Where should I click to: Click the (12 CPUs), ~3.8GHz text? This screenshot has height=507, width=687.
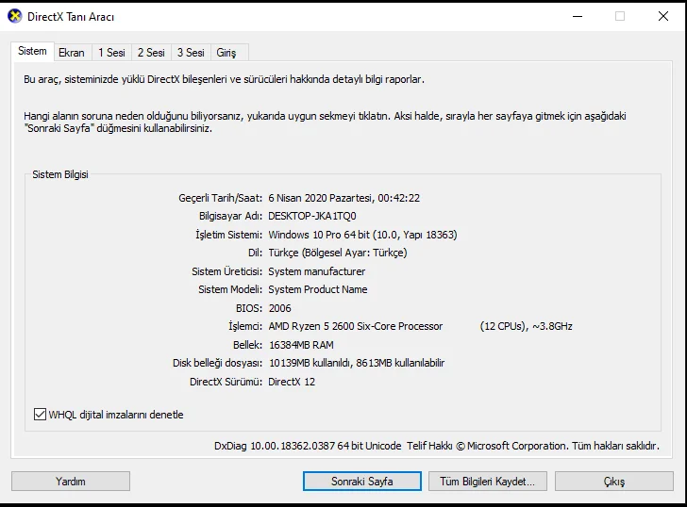pyautogui.click(x=527, y=326)
